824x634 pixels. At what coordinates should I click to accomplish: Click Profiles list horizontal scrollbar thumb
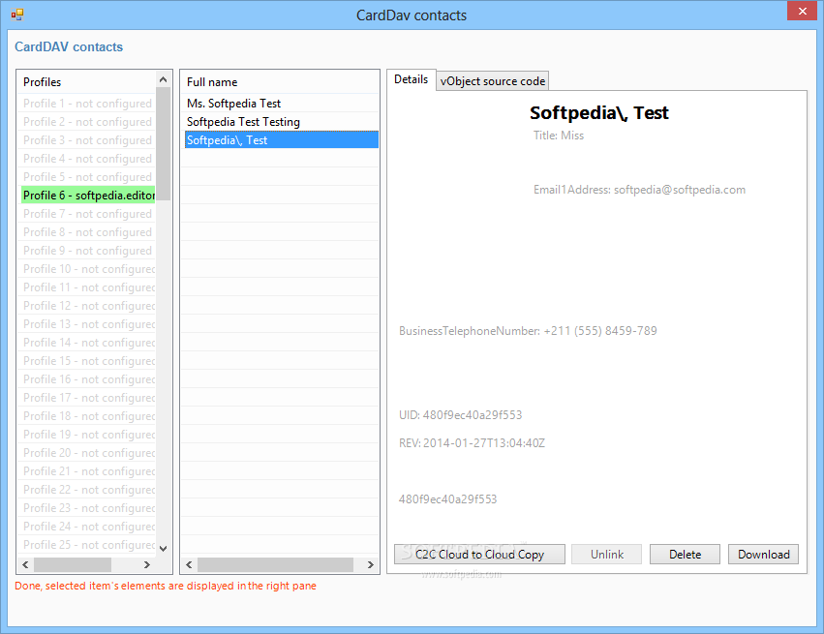point(73,564)
